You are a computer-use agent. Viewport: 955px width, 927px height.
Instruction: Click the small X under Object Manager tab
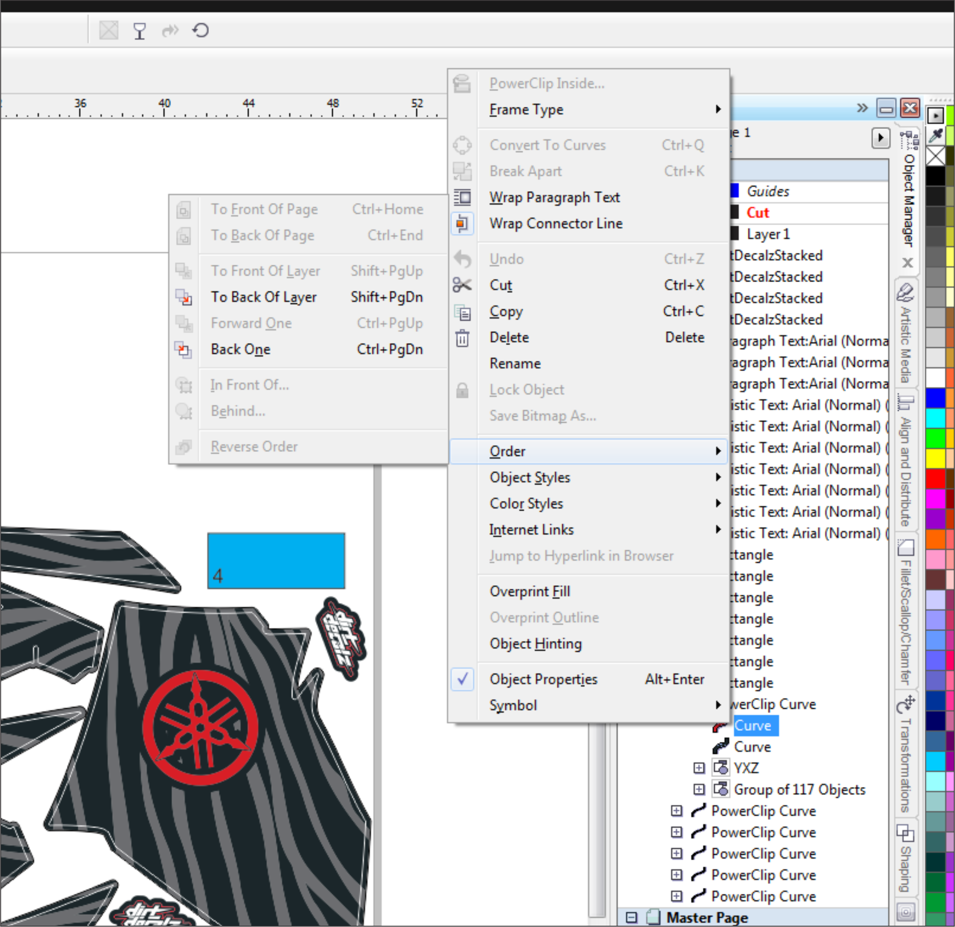(907, 263)
